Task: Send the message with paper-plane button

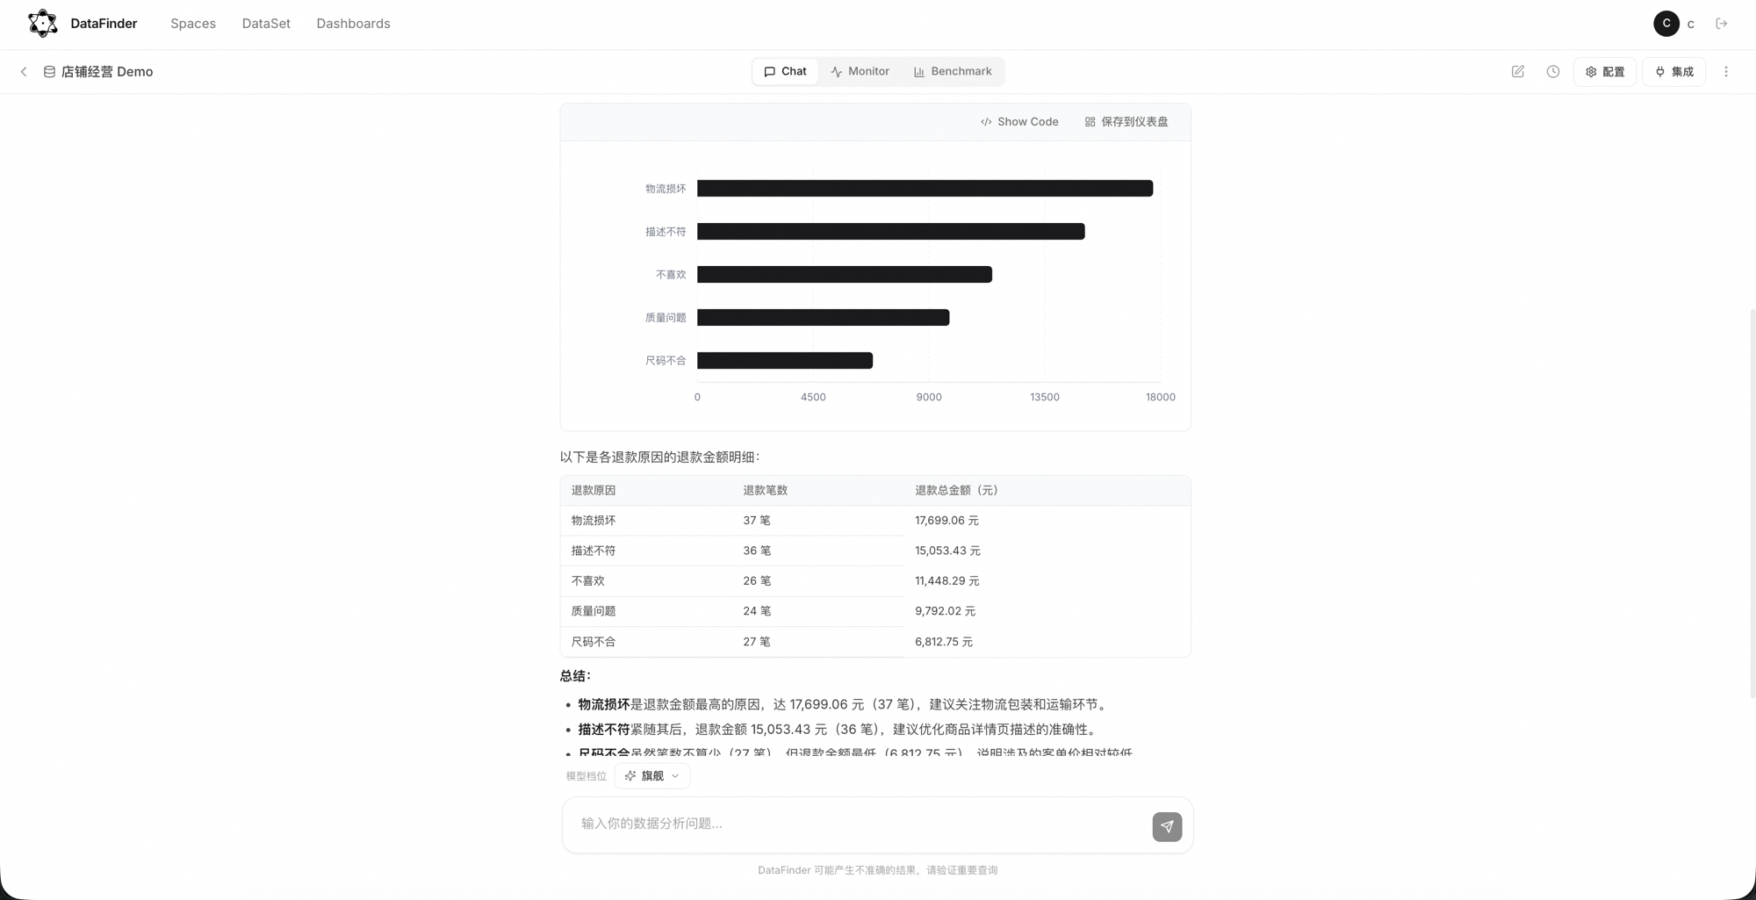Action: (x=1167, y=826)
